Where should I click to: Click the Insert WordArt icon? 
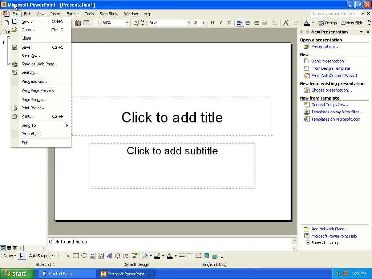click(x=109, y=256)
